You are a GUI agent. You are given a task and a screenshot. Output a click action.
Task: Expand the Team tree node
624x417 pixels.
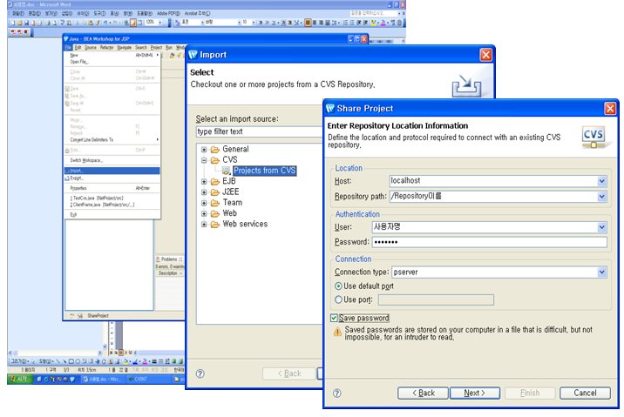204,203
